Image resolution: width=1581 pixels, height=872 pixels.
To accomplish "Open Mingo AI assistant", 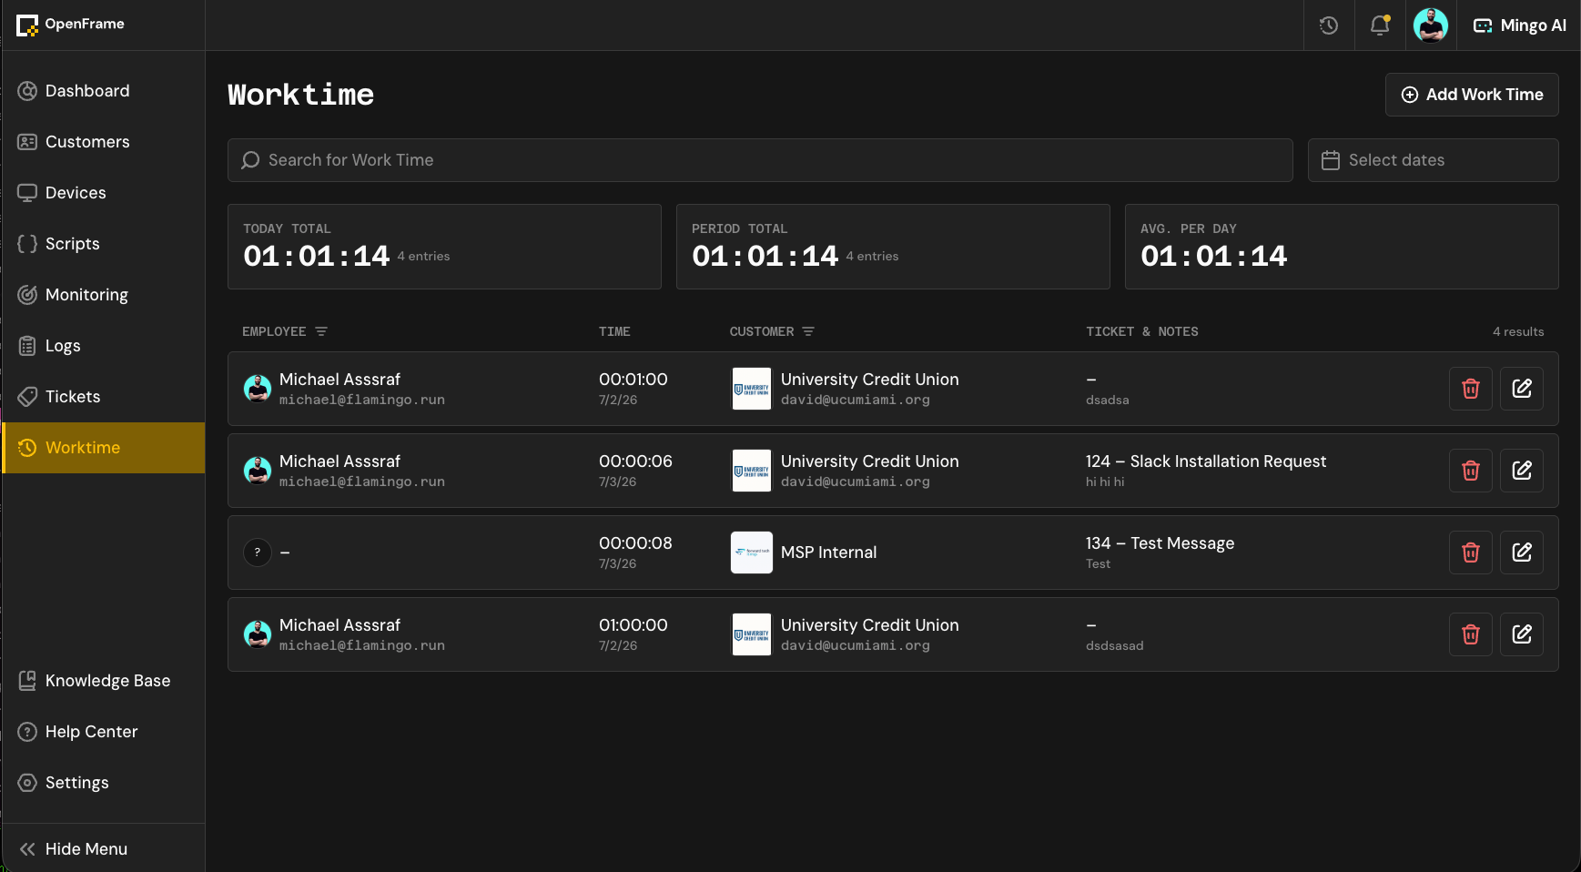I will coord(1519,25).
